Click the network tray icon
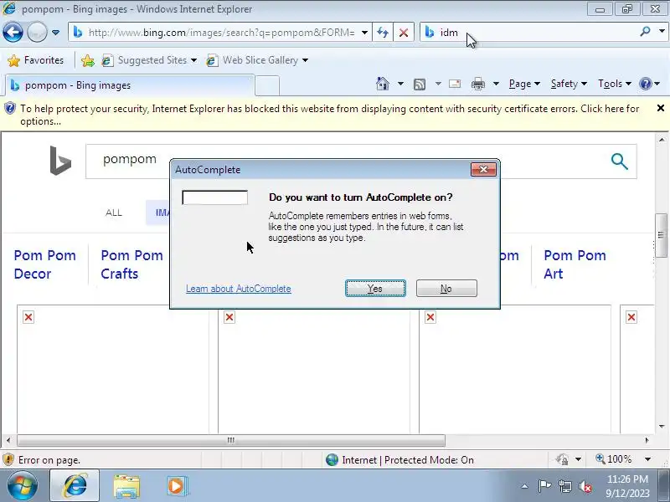The image size is (670, 502). [564, 486]
